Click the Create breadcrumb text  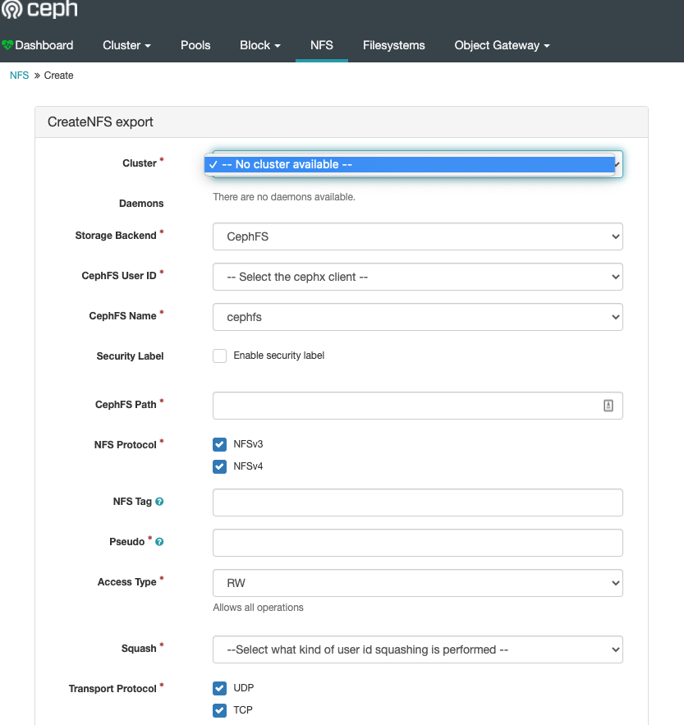(59, 76)
